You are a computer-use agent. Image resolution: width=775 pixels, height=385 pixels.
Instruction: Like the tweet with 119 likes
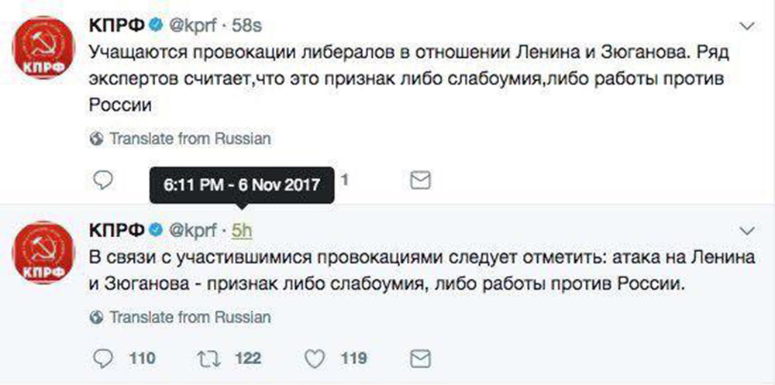click(315, 359)
